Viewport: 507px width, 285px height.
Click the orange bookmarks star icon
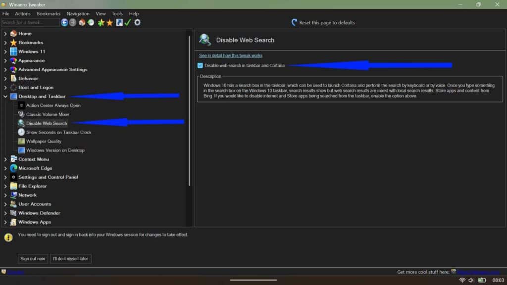[110, 22]
